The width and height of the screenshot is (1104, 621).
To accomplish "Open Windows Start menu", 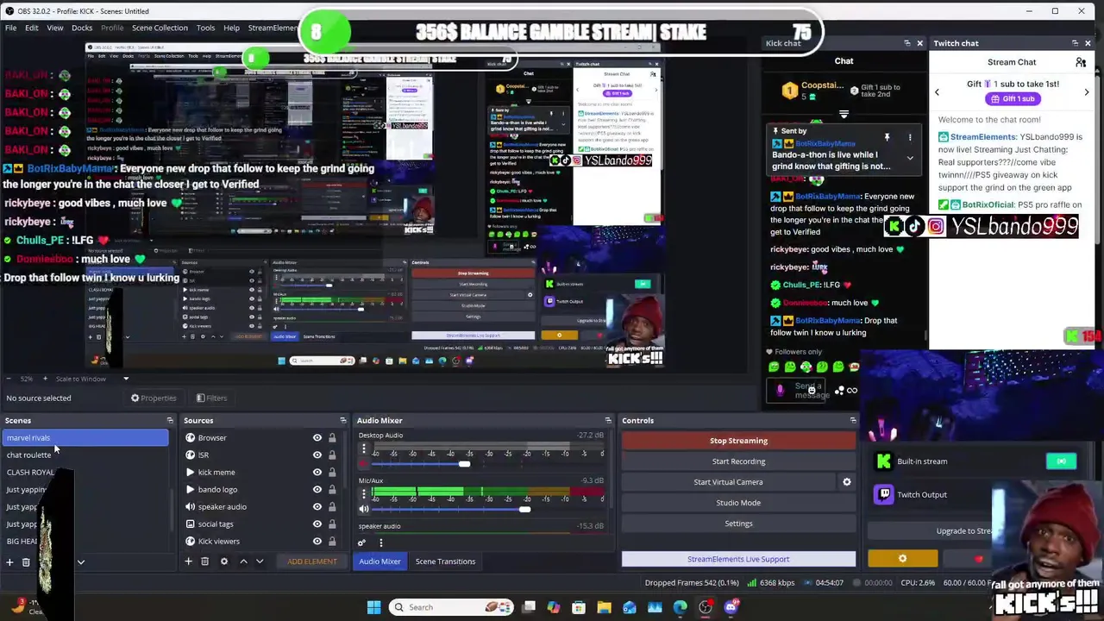I will coord(373,607).
